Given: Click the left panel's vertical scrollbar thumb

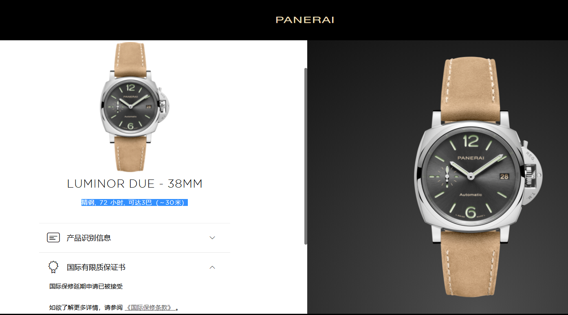Looking at the screenshot, I should [306, 156].
